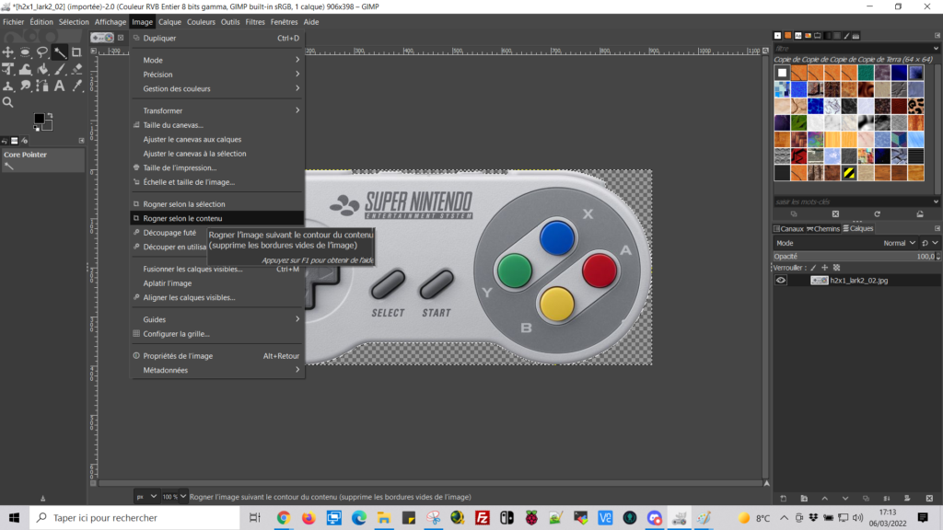The height and width of the screenshot is (530, 943).
Task: Select the Warp Transform tool
Action: coord(25,69)
